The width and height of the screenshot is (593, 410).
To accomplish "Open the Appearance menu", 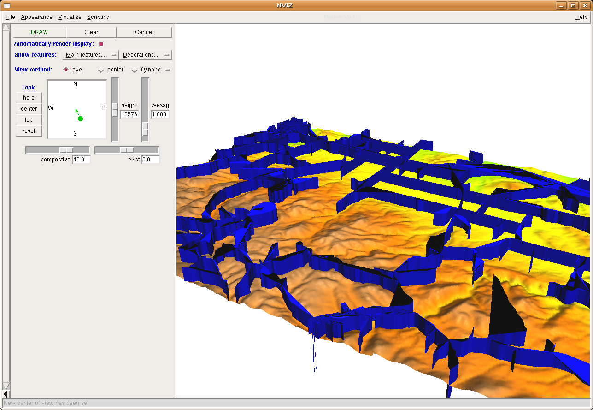I will [x=36, y=17].
